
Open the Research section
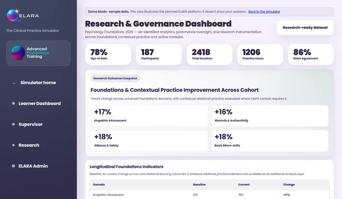point(29,145)
